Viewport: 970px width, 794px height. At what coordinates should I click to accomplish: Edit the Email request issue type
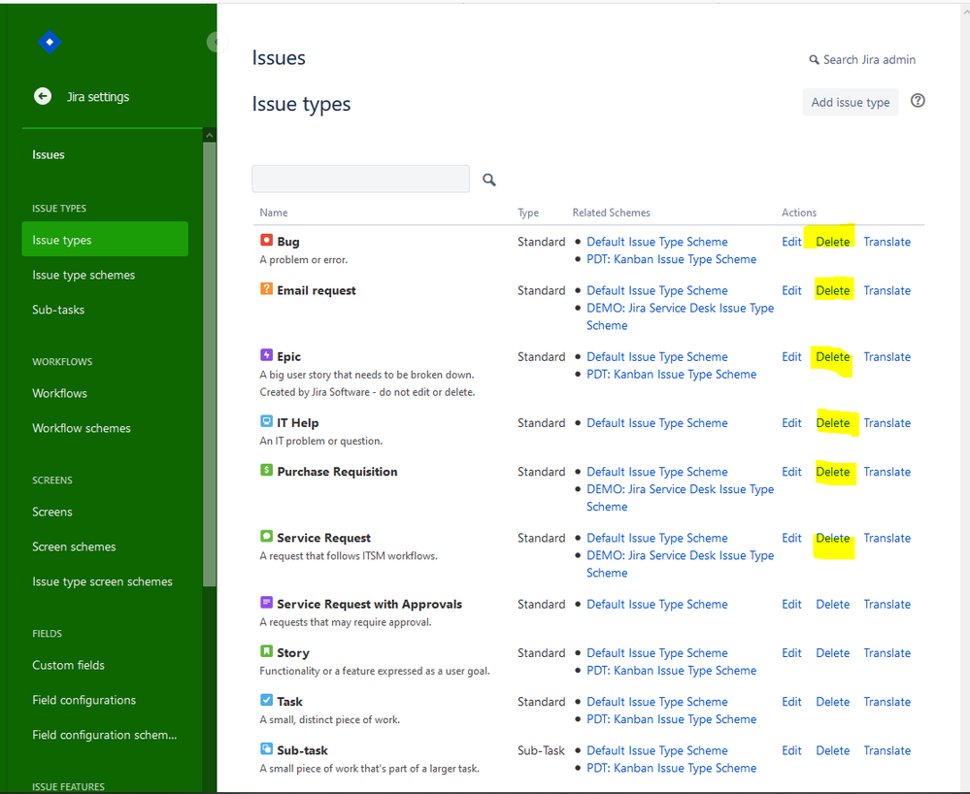791,290
